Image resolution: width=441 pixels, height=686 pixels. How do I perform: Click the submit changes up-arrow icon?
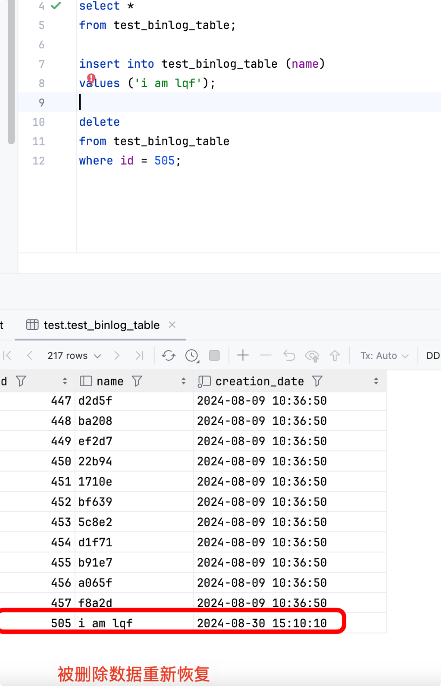335,356
